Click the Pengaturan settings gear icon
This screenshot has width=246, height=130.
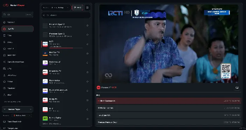pyautogui.click(x=5, y=128)
